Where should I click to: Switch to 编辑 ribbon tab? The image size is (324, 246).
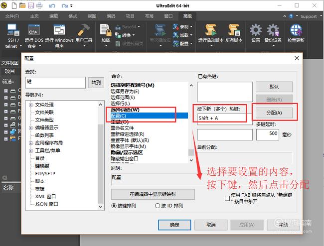(x=53, y=16)
